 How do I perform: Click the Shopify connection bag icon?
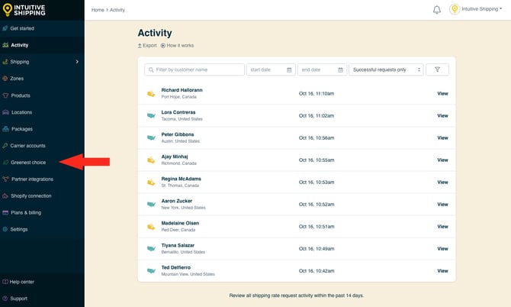[x=5, y=196]
